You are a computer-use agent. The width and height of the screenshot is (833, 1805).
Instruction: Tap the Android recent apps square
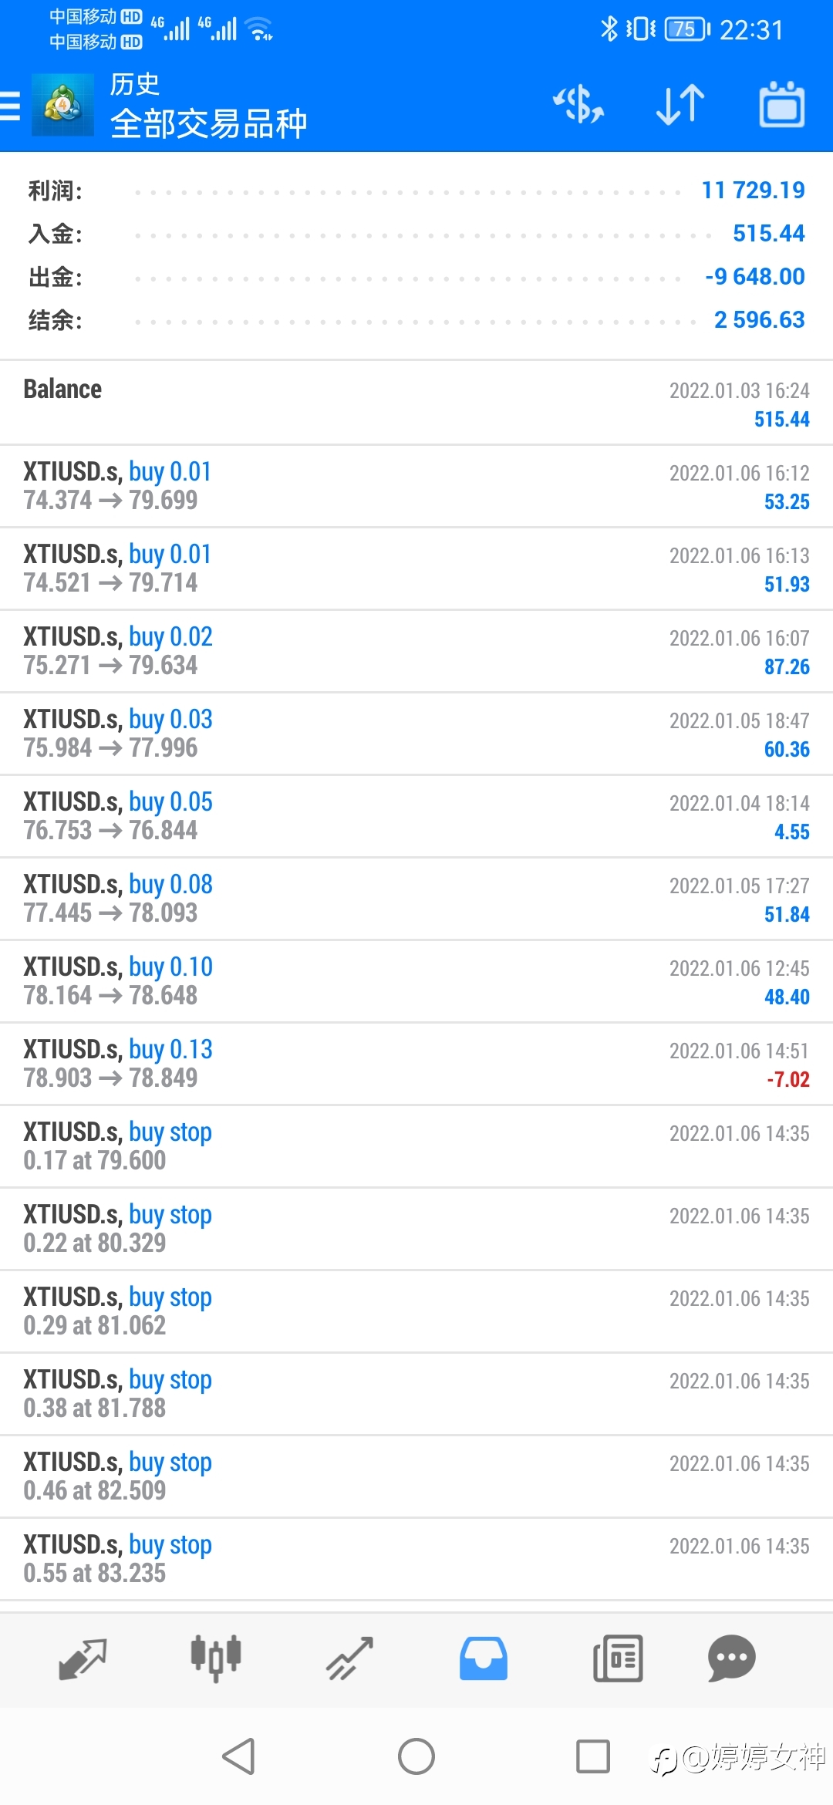click(x=593, y=1756)
